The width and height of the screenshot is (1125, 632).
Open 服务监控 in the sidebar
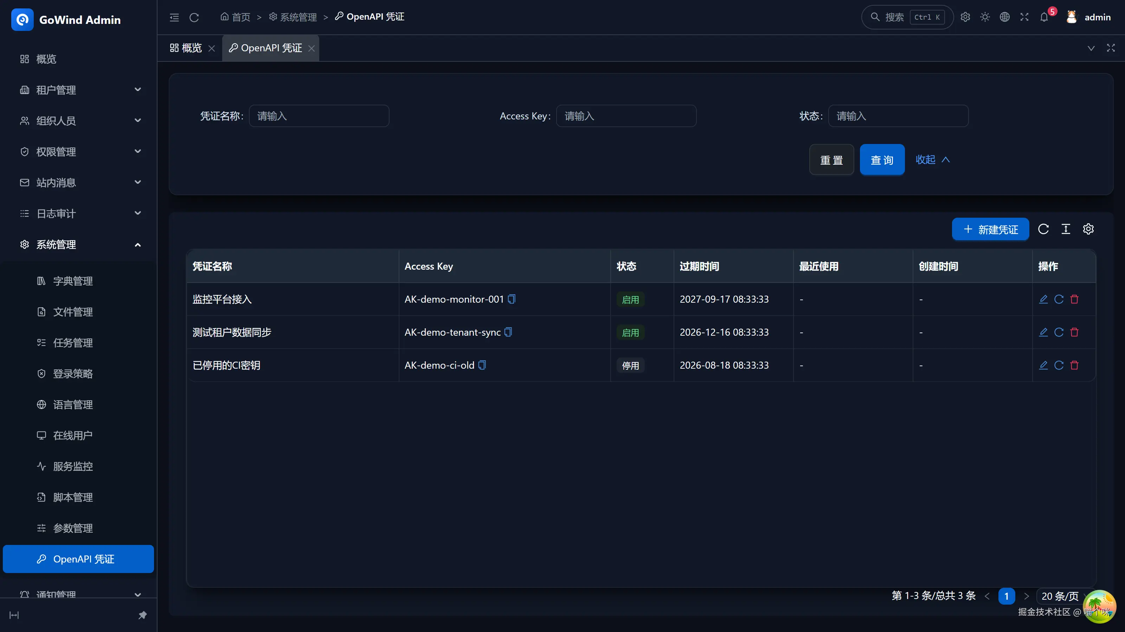tap(79, 466)
